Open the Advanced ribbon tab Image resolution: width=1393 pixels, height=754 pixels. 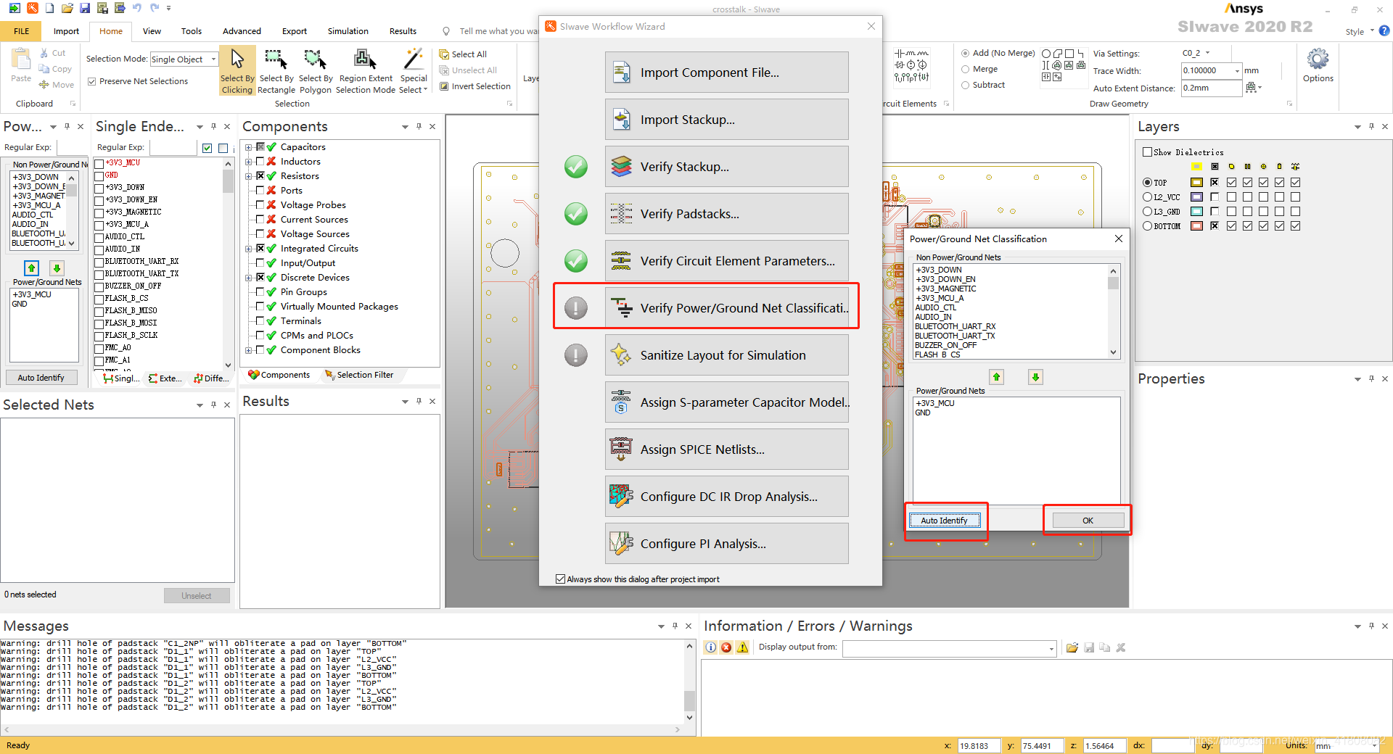242,31
